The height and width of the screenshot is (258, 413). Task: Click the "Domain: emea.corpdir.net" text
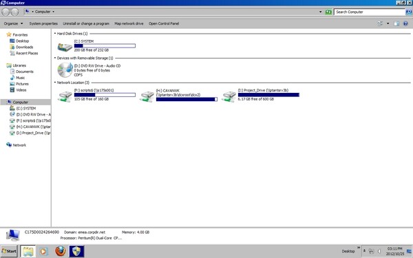coord(85,233)
